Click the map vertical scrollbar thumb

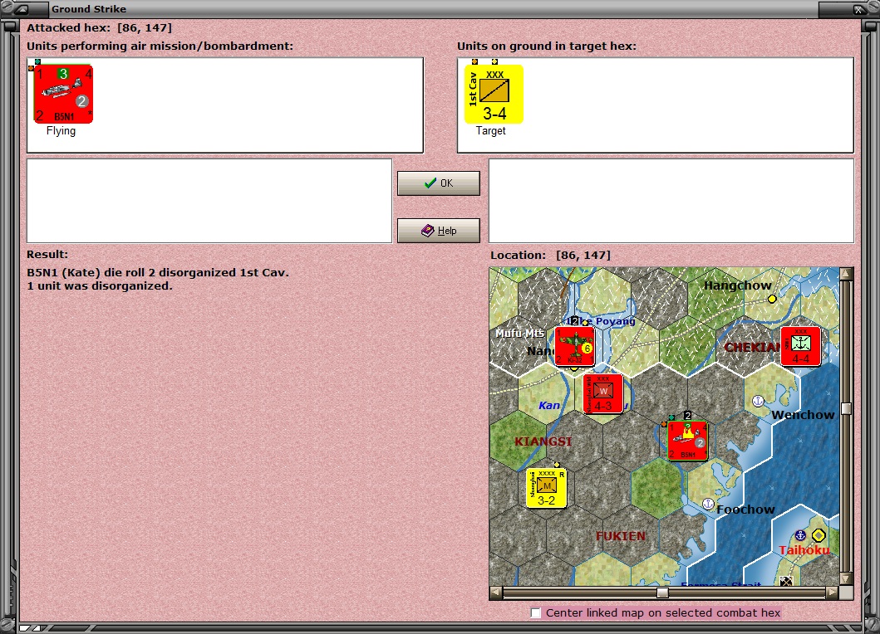(x=846, y=408)
